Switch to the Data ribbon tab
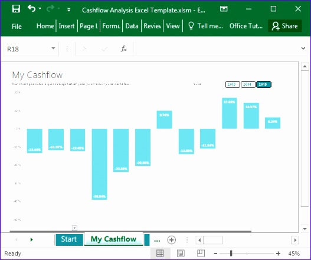The height and width of the screenshot is (260, 311). pos(132,26)
